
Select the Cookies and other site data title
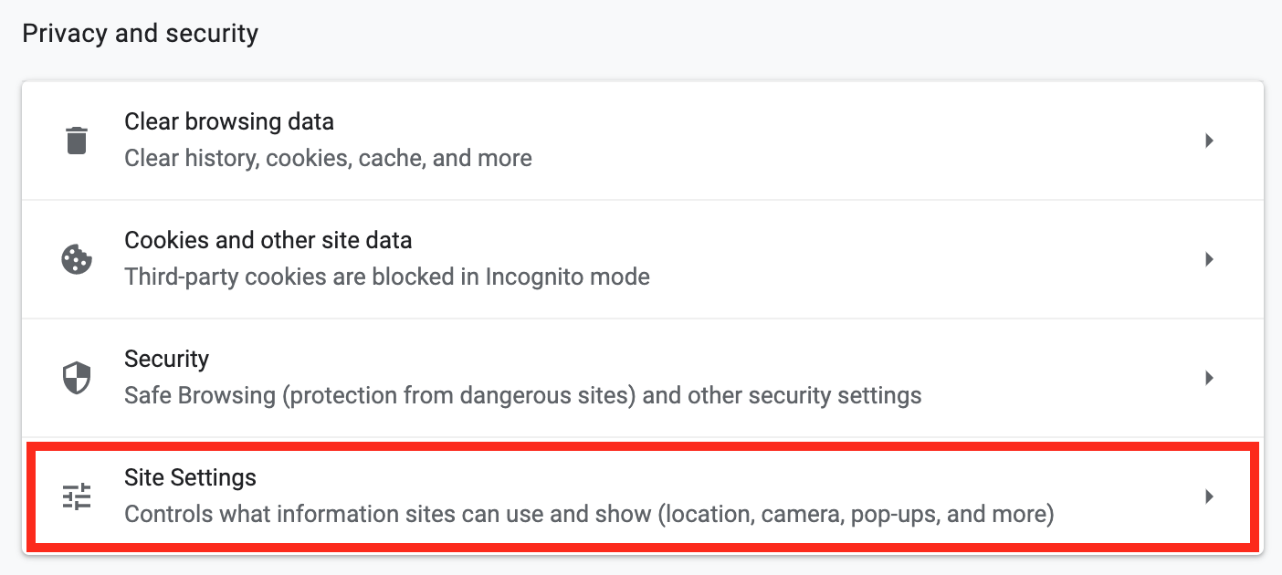[268, 240]
